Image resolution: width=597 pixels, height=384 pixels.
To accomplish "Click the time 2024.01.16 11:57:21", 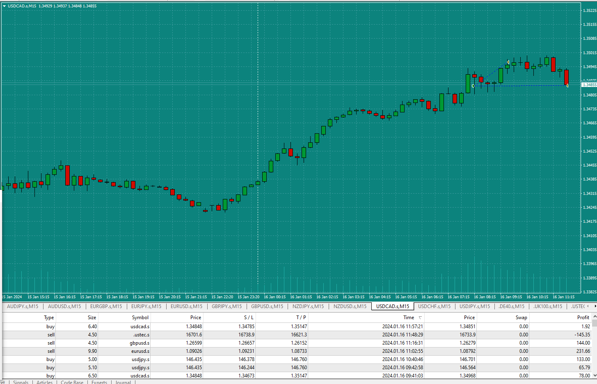I will coord(403,327).
